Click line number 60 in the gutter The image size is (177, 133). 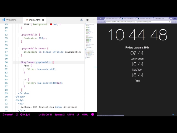tap(6, 62)
